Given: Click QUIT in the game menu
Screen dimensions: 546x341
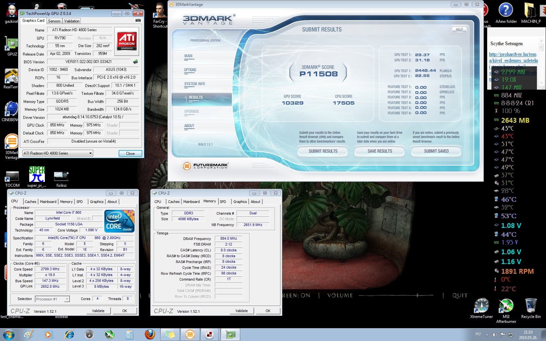Looking at the screenshot, I should pyautogui.click(x=460, y=295).
